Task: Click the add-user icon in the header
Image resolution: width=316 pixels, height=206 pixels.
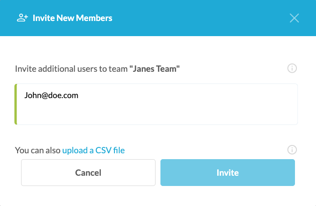Action: [x=22, y=18]
